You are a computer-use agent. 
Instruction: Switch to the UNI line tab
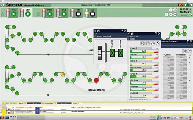tap(76, 13)
